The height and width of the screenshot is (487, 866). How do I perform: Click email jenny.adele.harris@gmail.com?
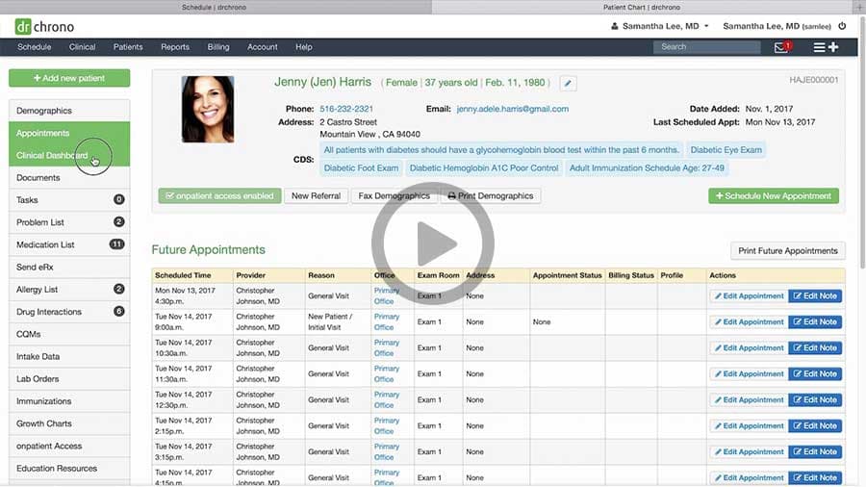[513, 109]
